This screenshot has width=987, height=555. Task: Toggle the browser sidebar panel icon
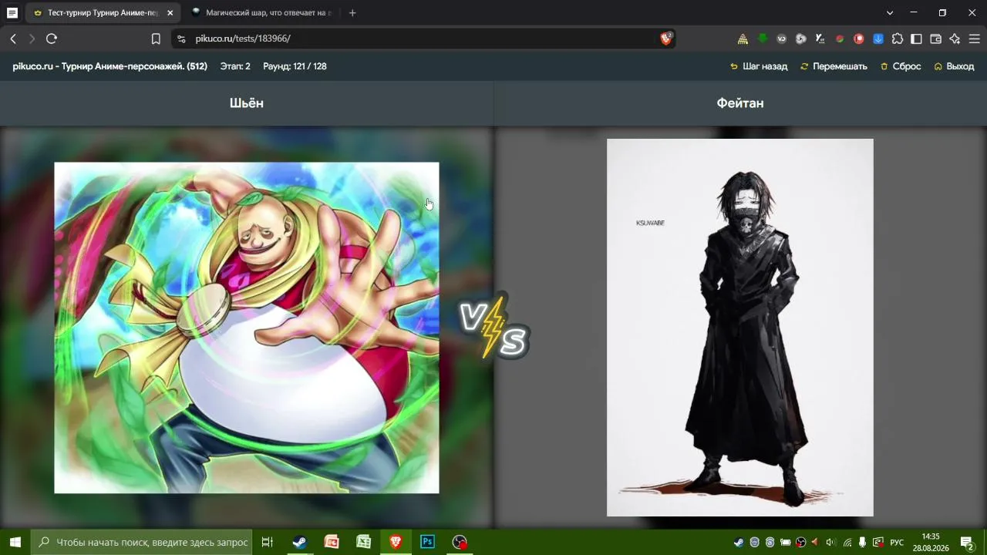tap(917, 39)
